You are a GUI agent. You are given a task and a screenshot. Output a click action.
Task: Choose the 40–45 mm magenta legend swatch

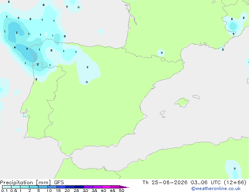pos(106,187)
